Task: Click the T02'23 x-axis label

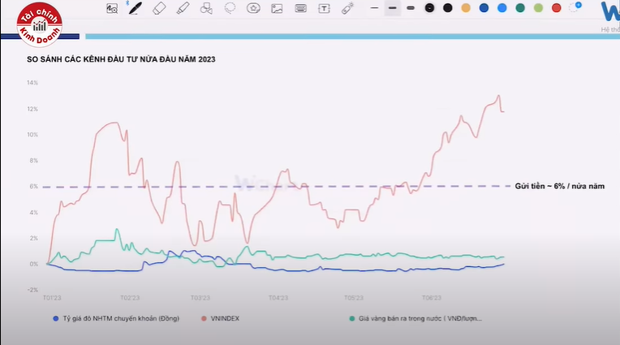Action: pos(130,298)
